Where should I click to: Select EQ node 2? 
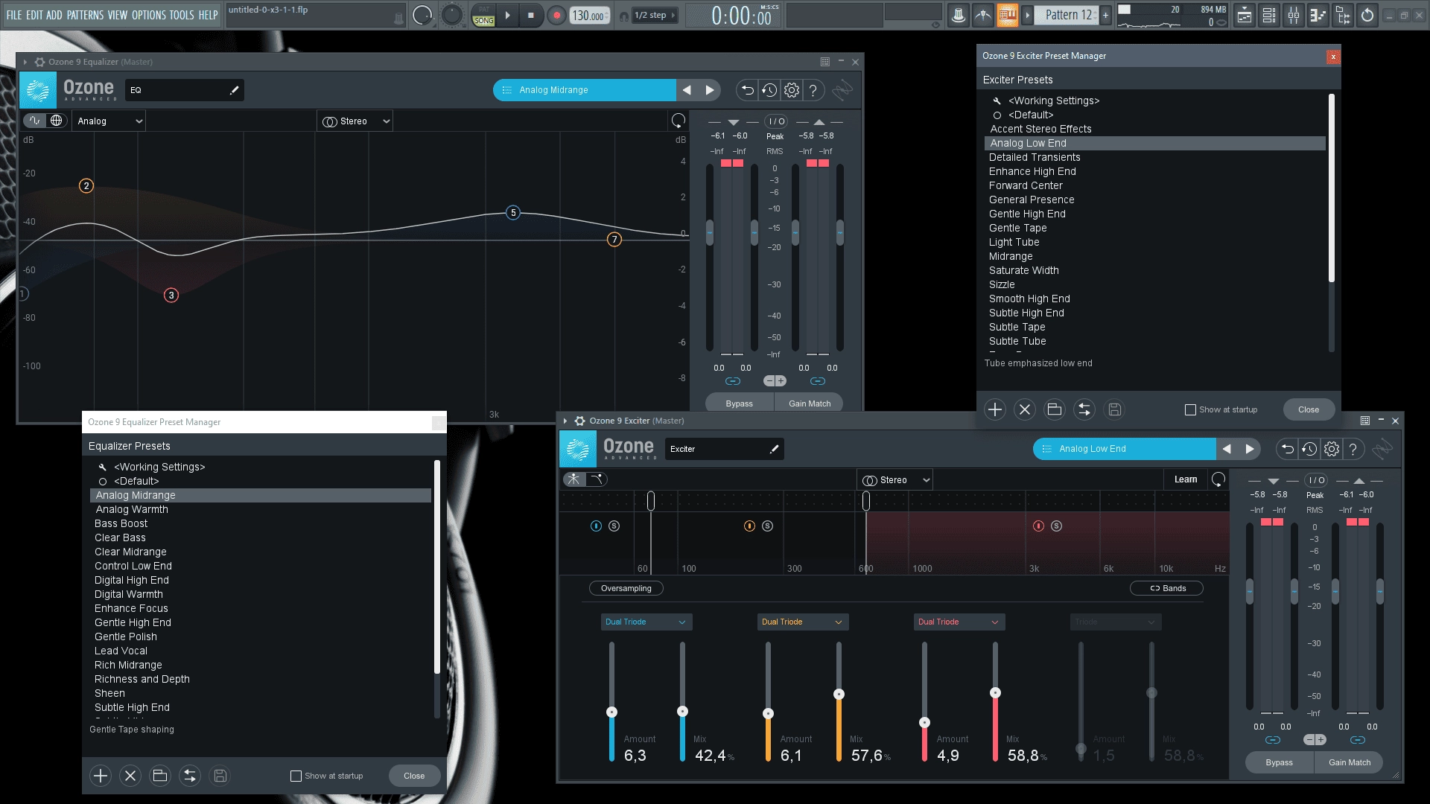coord(86,186)
